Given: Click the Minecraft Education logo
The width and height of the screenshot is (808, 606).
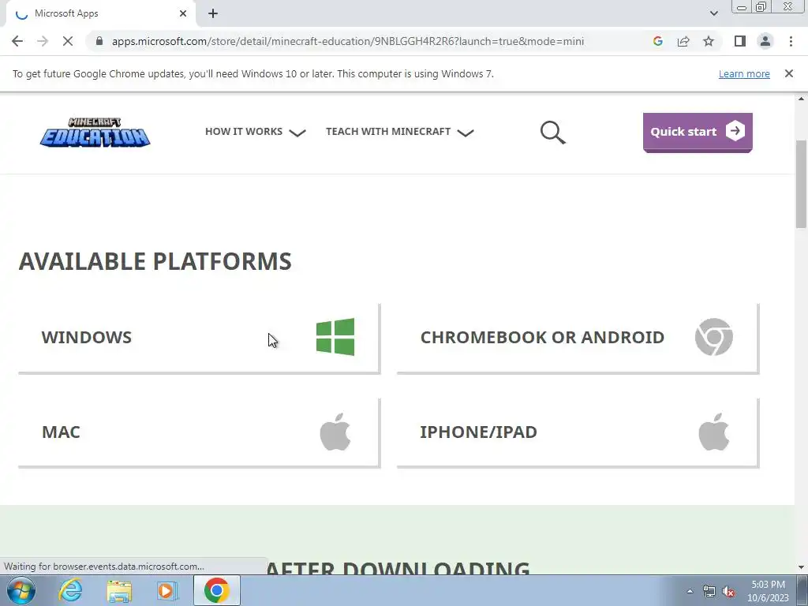Looking at the screenshot, I should click(x=95, y=133).
